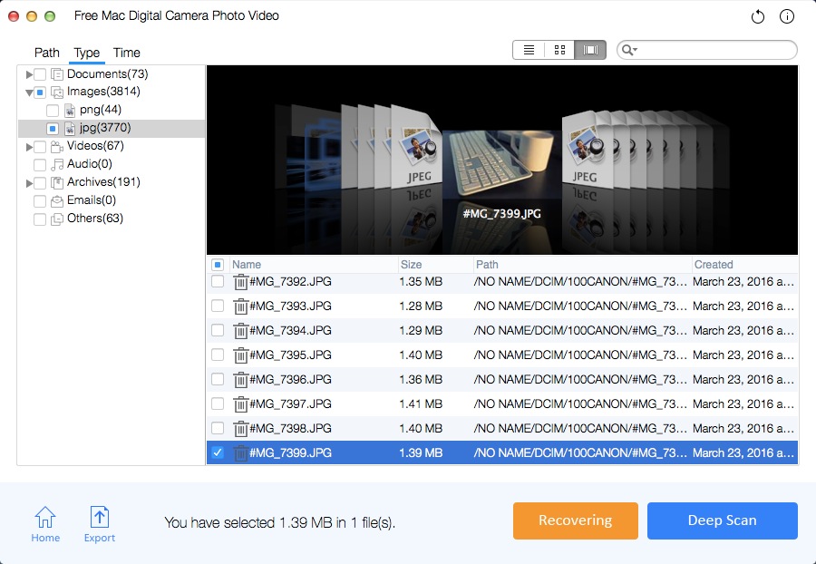The height and width of the screenshot is (564, 816).
Task: Toggle the select-all checkbox in table header
Action: point(218,265)
